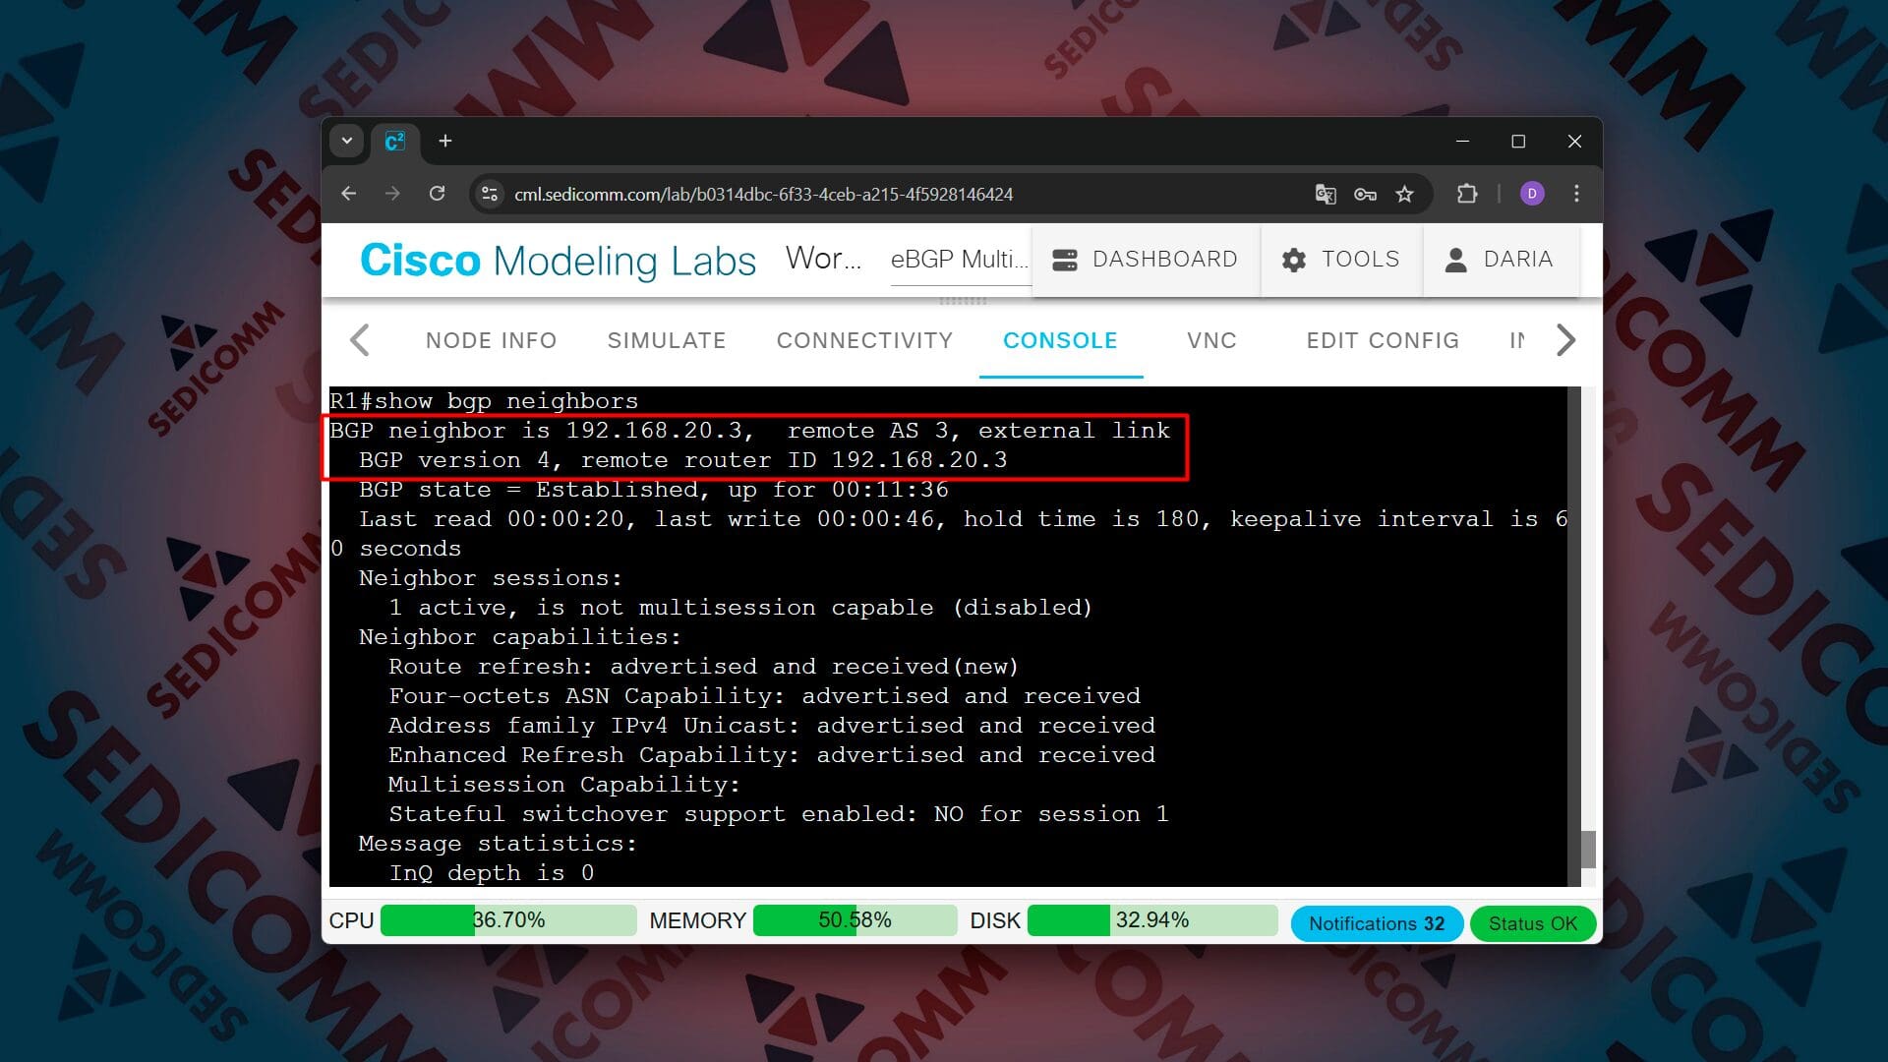Open the VNC tab
This screenshot has width=1888, height=1062.
(1210, 340)
